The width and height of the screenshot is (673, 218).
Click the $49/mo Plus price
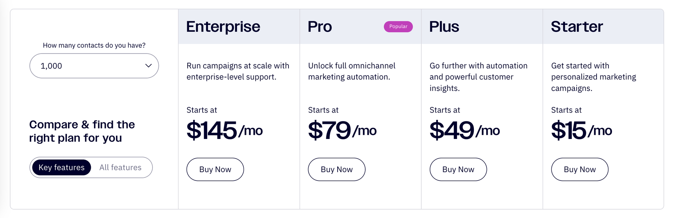point(464,130)
